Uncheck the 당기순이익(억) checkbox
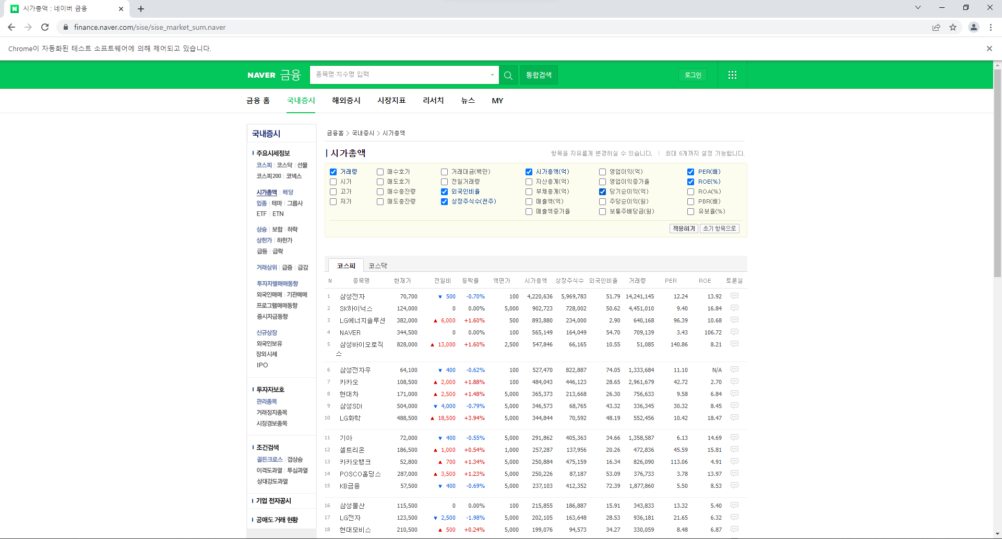This screenshot has width=1002, height=539. (602, 191)
